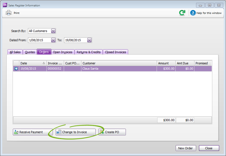
Task: Open the To date dropdown arrow
Action: coord(89,40)
